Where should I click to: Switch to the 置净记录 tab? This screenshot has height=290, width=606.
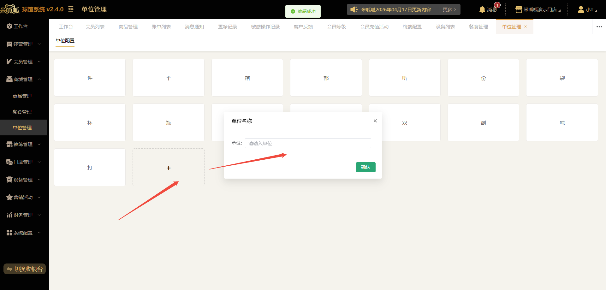pos(228,27)
